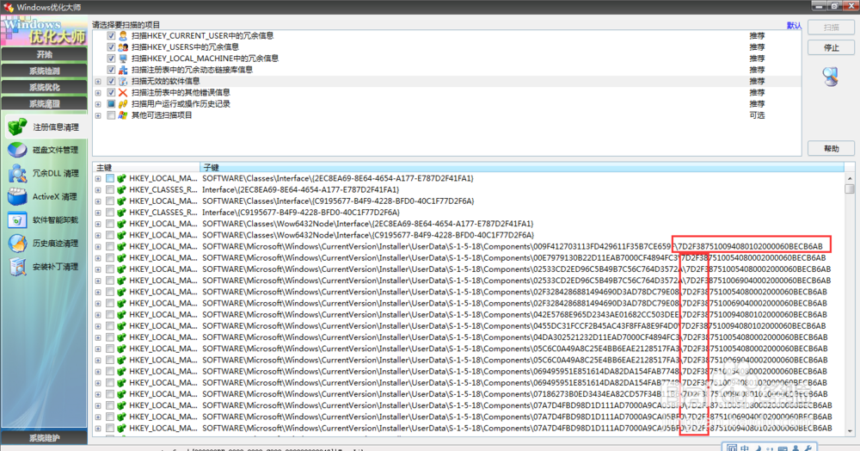Viewport: 860px width, 451px height.
Task: Click registry icon of the 0455DC31FCCF2B45 row
Action: (121, 326)
